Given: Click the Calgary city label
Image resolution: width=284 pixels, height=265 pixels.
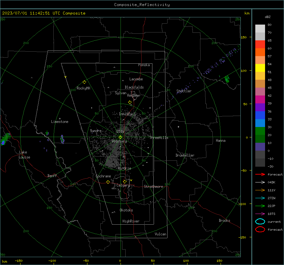Looking at the screenshot, I should click(123, 185).
